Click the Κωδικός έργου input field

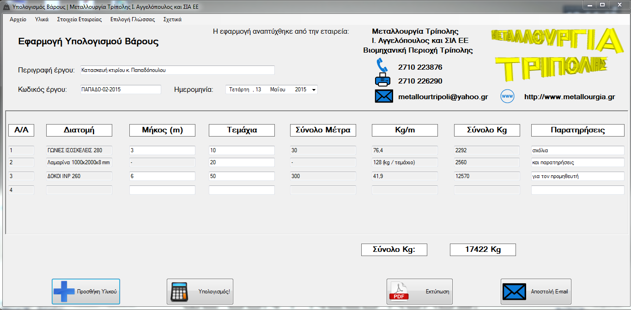(120, 89)
